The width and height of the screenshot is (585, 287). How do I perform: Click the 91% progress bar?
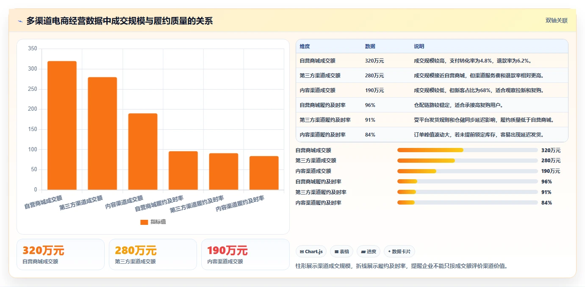coord(468,192)
